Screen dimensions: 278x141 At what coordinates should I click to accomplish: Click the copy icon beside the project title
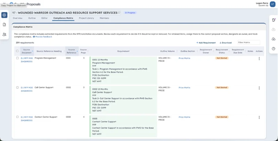(119, 12)
